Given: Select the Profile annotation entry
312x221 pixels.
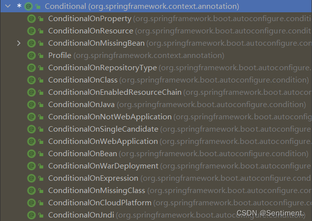Looking at the screenshot, I should (60, 55).
